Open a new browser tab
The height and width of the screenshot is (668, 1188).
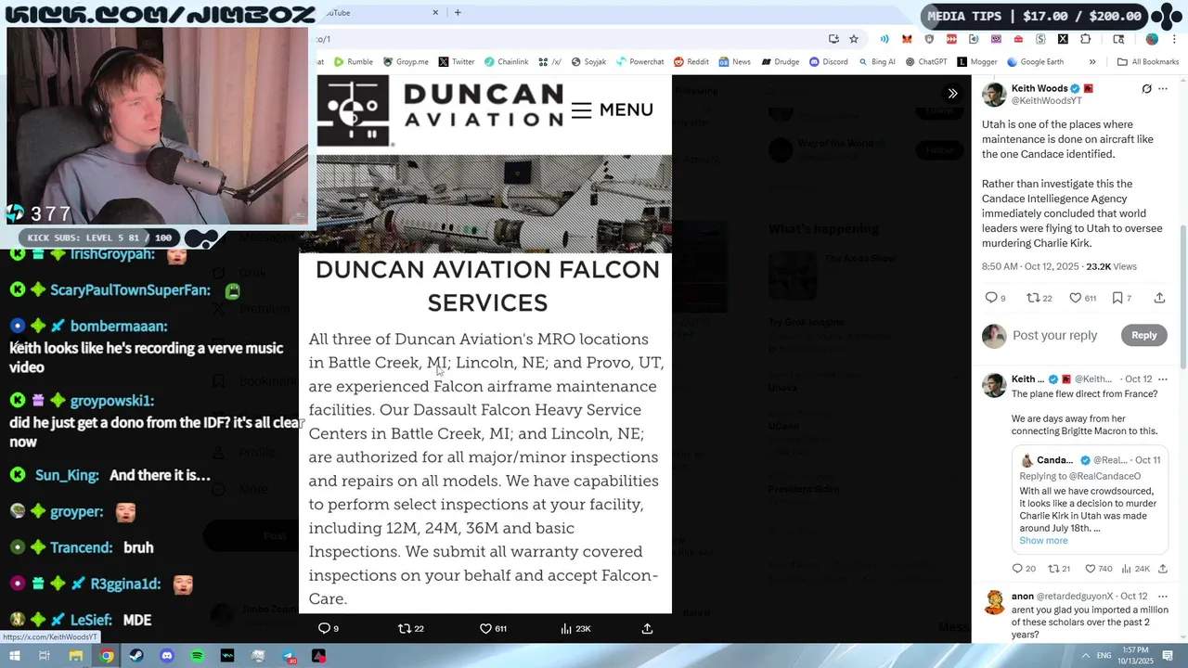[458, 13]
